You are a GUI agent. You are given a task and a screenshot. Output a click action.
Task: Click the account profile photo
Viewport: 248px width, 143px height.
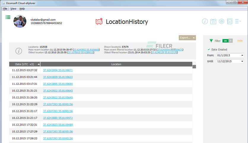[20, 21]
